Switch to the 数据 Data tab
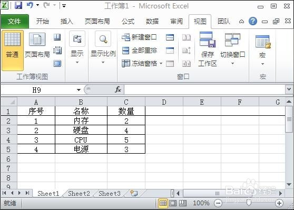The image size is (294, 210). click(x=152, y=22)
